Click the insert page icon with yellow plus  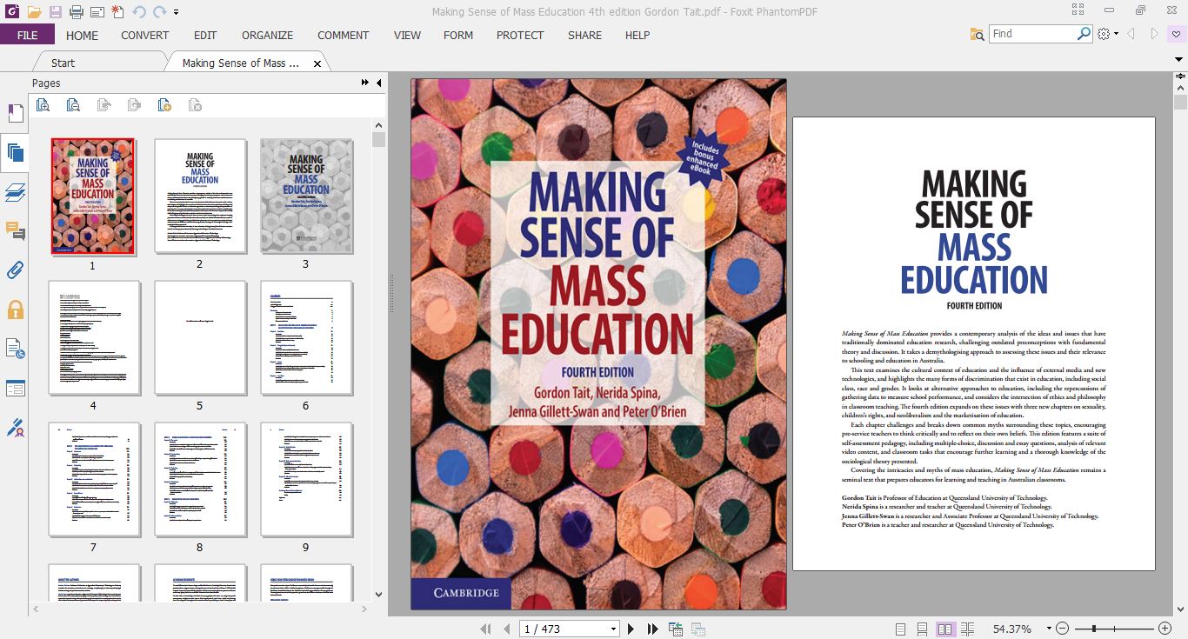pos(164,105)
